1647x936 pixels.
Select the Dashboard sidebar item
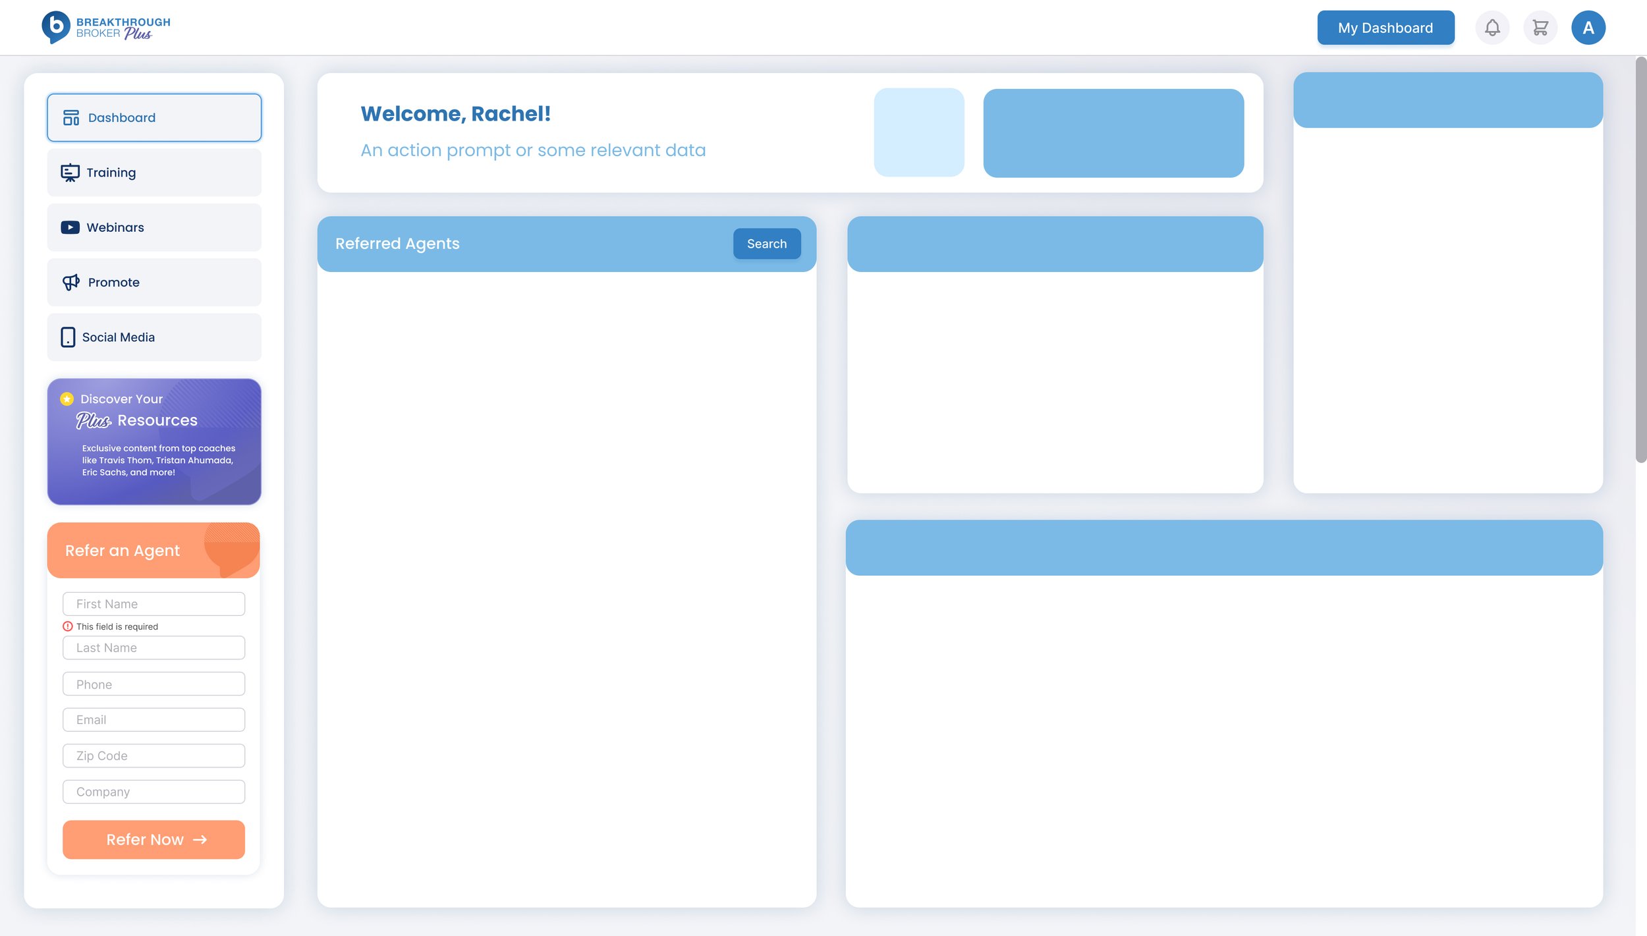pyautogui.click(x=154, y=118)
